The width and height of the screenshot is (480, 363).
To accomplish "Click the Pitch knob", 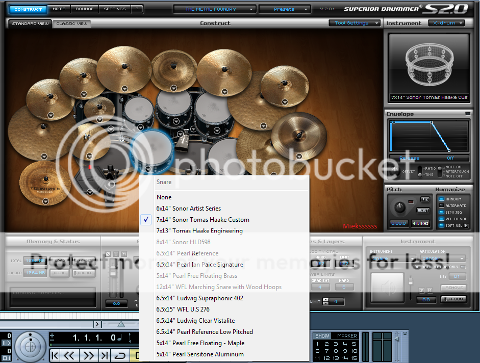I will point(399,208).
